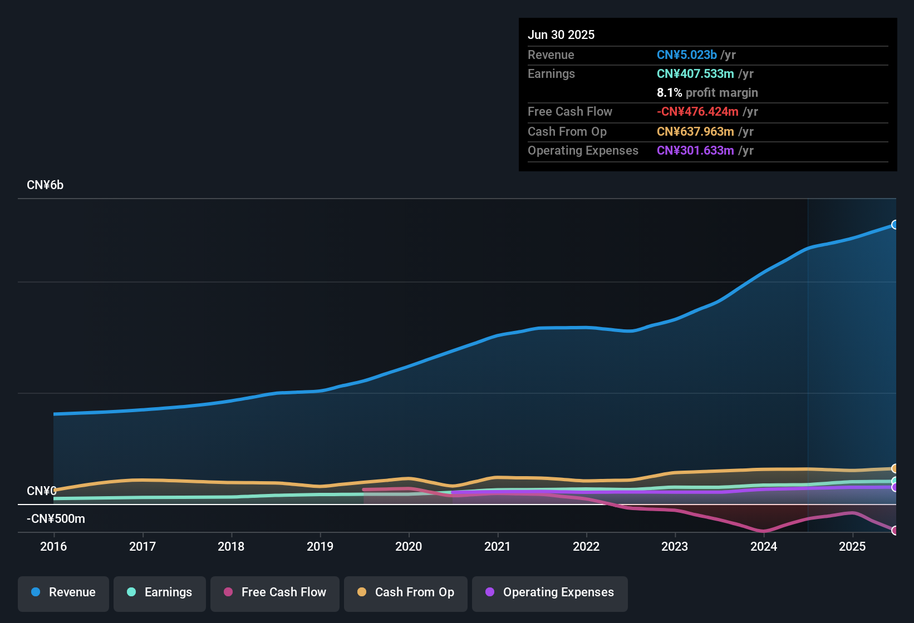Screen dimensions: 914x623
Task: Click the Revenue value CN¥5.023b in tooltip
Action: (x=687, y=55)
